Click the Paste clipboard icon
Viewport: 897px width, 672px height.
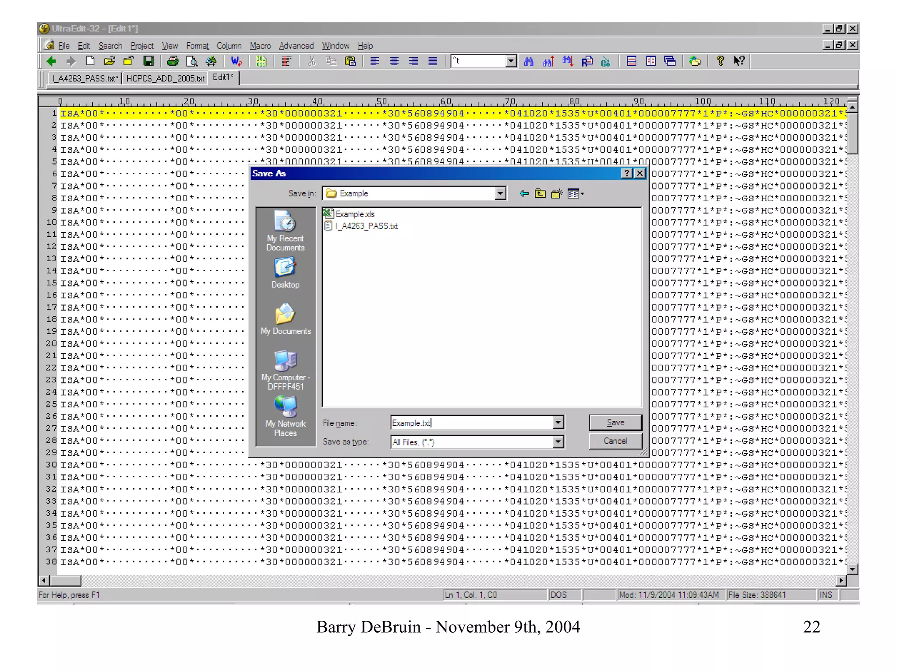pos(350,61)
